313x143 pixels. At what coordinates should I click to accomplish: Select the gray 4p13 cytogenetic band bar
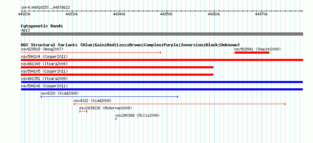pyautogui.click(x=162, y=34)
